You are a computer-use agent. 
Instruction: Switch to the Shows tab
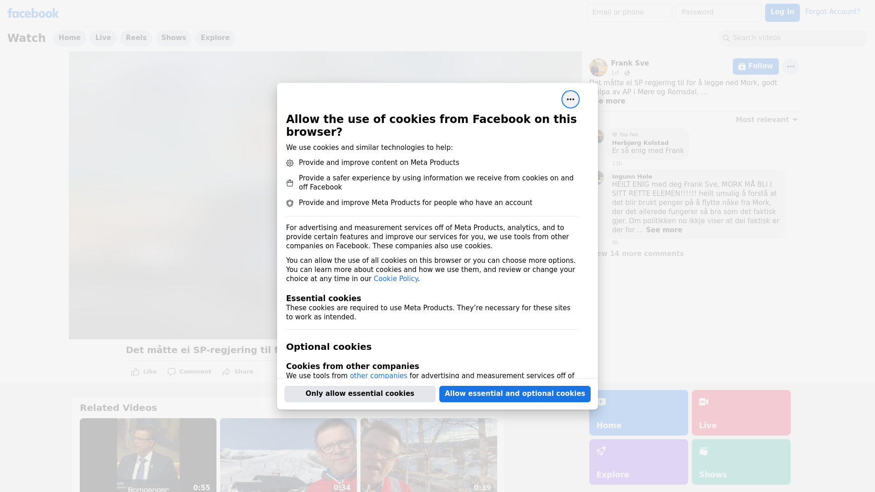(x=173, y=38)
